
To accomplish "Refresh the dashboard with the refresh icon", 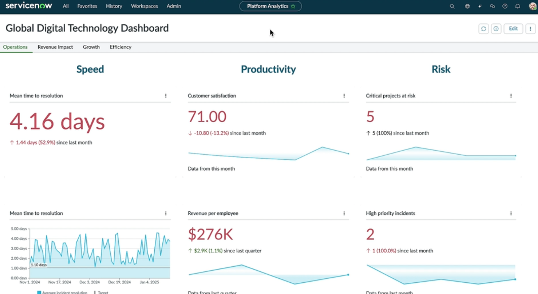I will click(484, 29).
